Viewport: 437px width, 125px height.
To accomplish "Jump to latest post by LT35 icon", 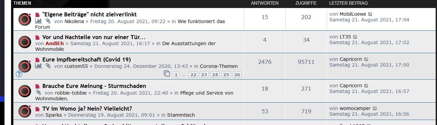I will tap(355, 37).
